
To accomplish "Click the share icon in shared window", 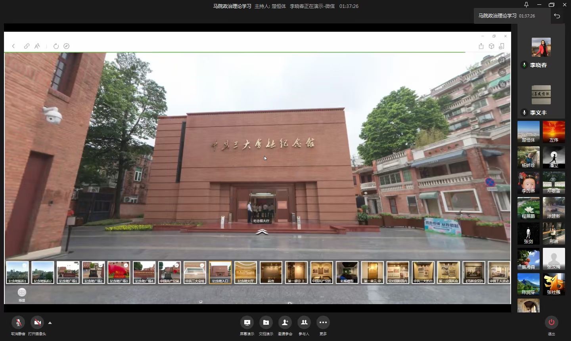I will tap(481, 46).
